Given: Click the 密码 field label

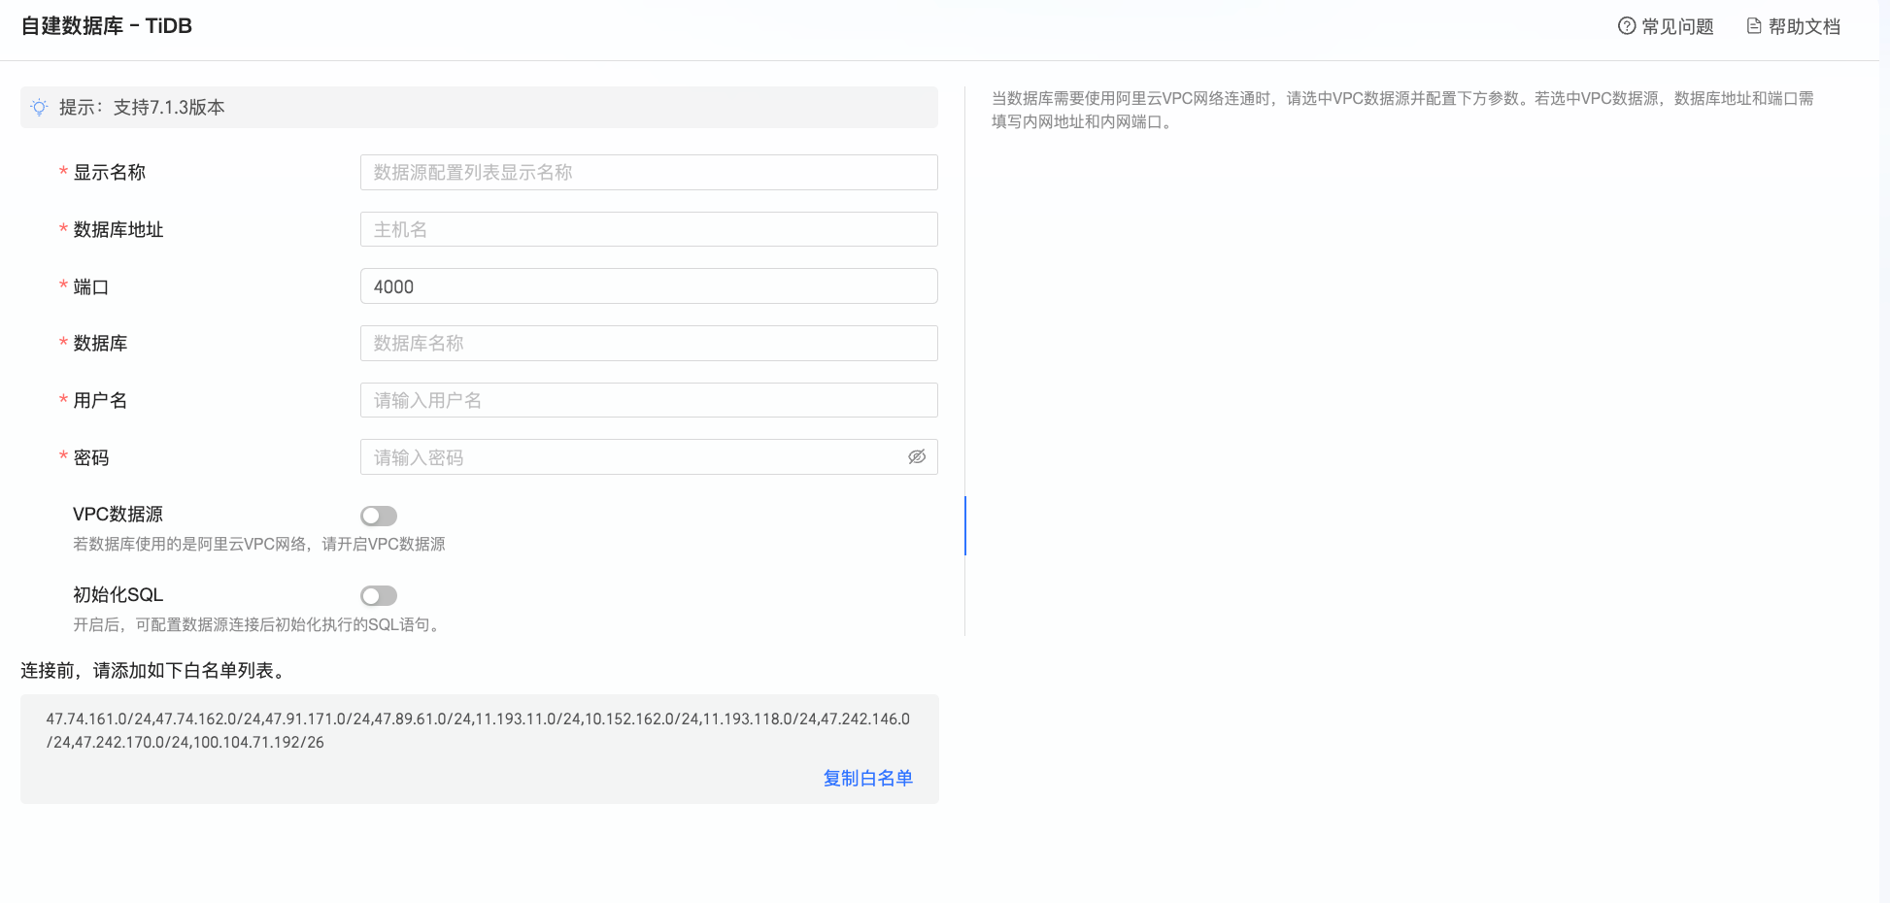Looking at the screenshot, I should tap(91, 457).
